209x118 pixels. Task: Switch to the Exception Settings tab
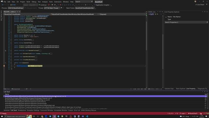33,110
